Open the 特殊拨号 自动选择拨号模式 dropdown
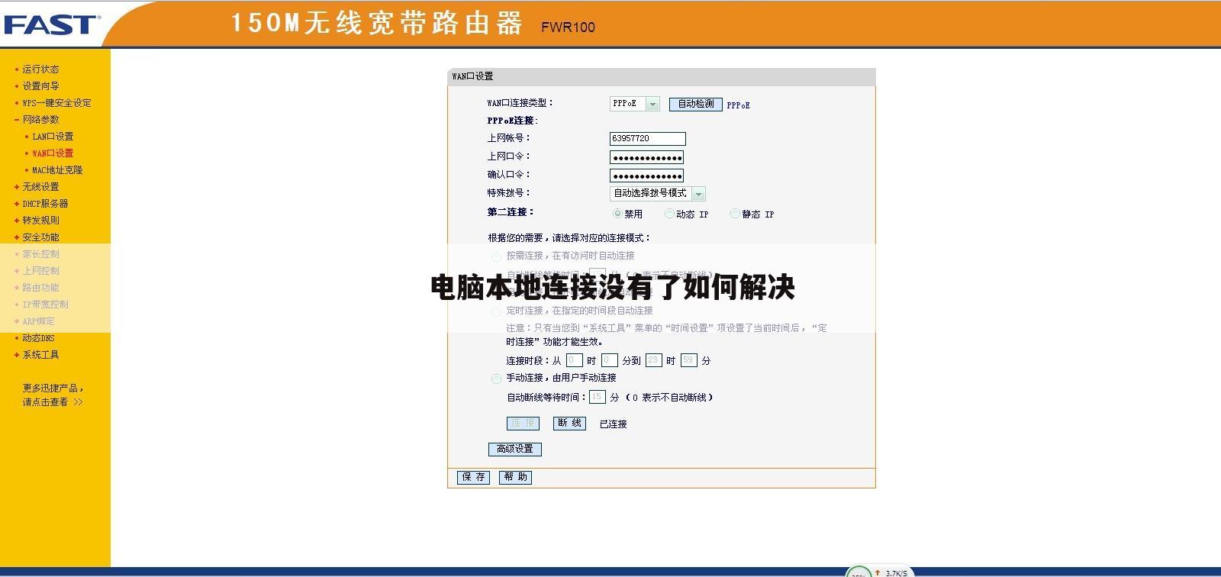Image resolution: width=1221 pixels, height=577 pixels. coord(657,193)
